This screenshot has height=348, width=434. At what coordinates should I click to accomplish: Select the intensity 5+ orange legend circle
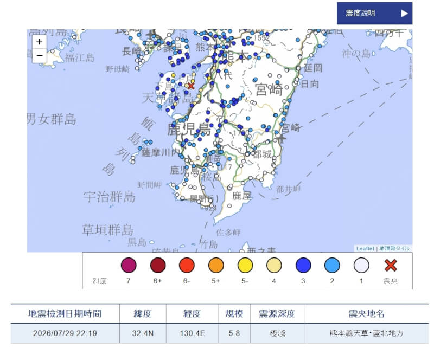tap(216, 265)
